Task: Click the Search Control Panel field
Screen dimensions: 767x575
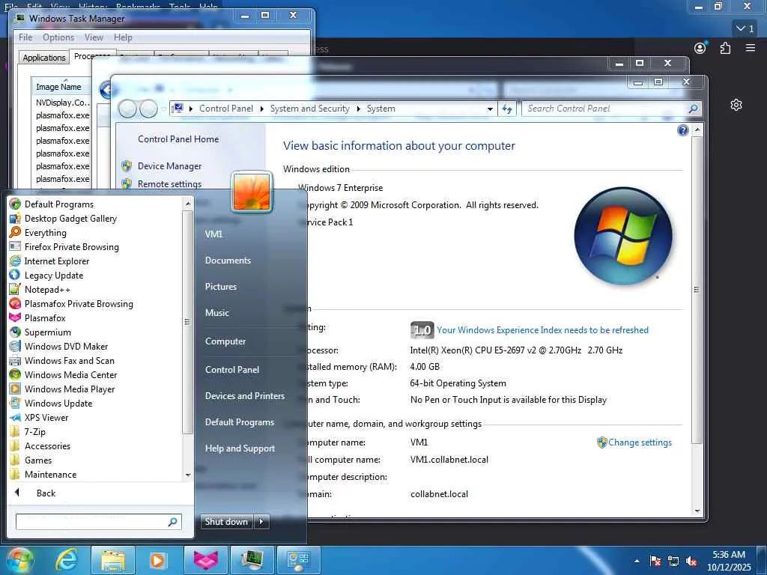Action: coord(611,109)
